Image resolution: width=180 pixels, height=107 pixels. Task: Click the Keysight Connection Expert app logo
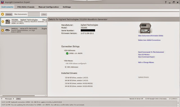tap(2, 2)
